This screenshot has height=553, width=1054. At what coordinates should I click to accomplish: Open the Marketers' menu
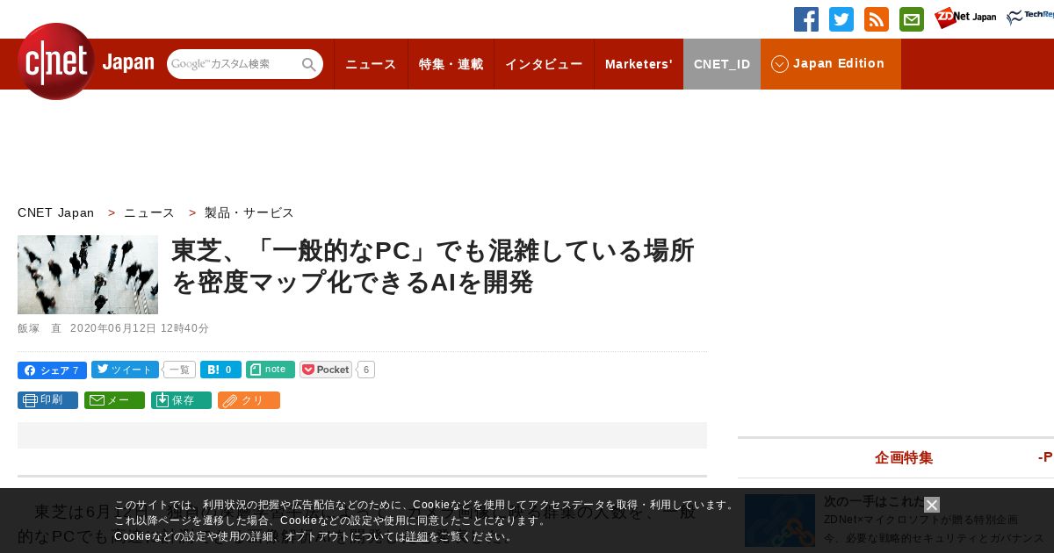pyautogui.click(x=639, y=64)
